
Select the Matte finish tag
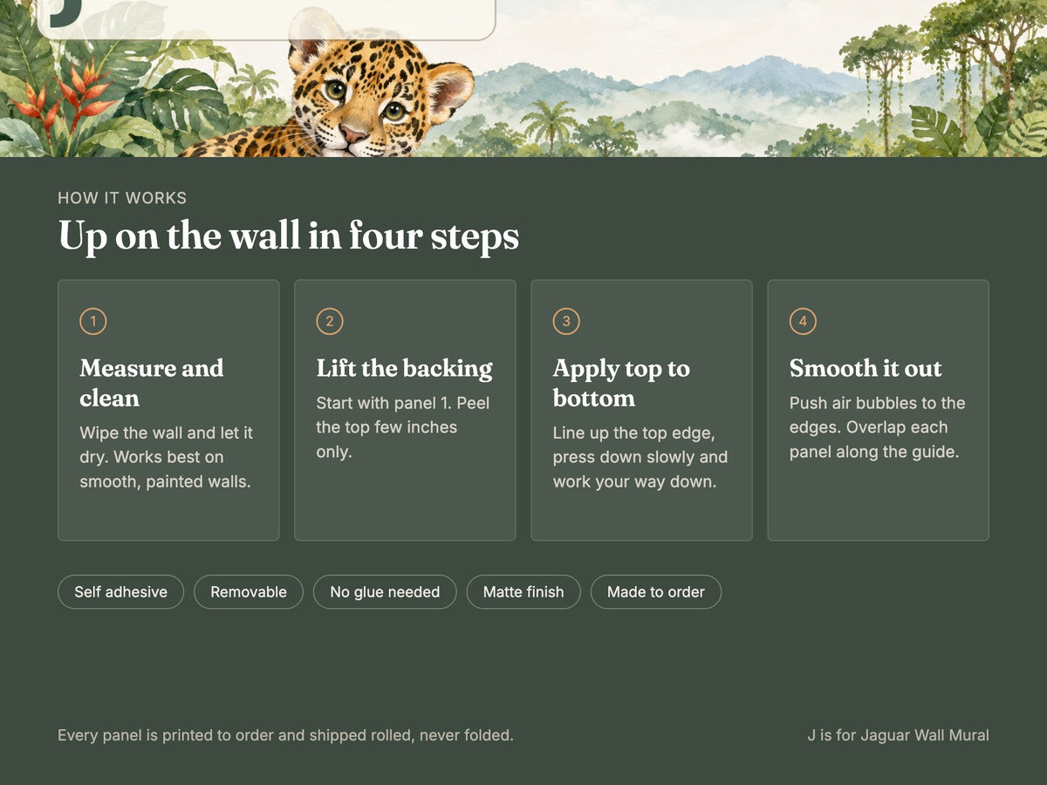click(x=523, y=591)
